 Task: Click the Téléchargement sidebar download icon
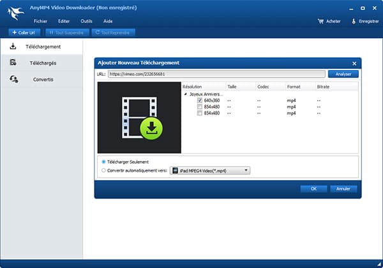coord(13,46)
